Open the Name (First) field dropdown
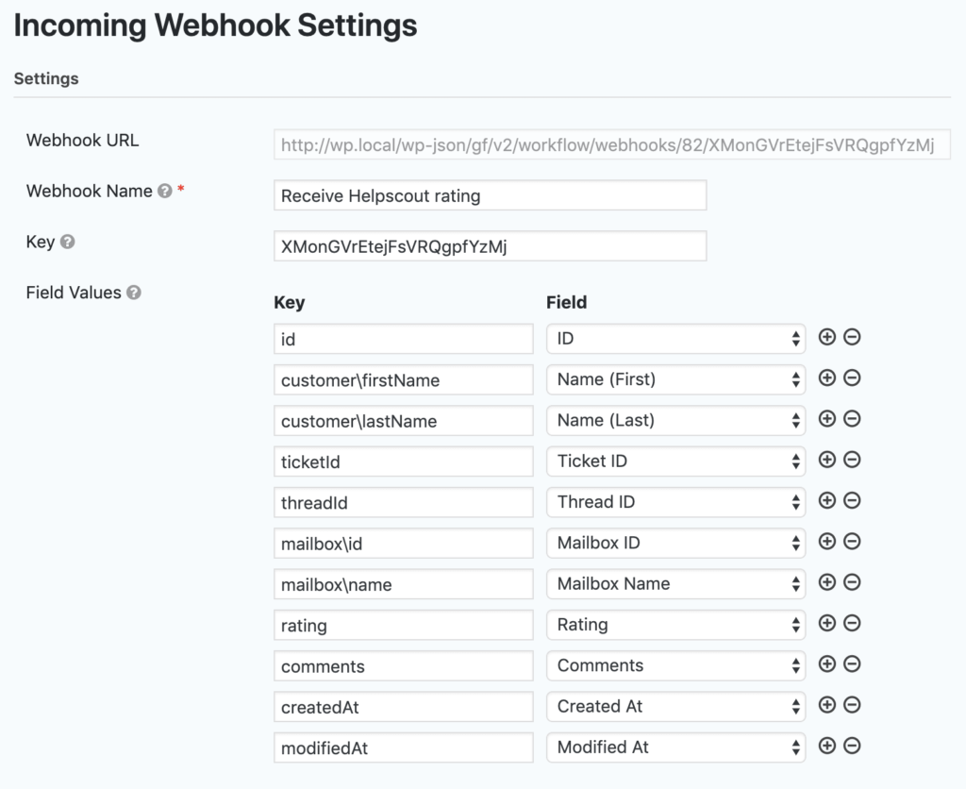This screenshot has width=966, height=789. pos(675,379)
